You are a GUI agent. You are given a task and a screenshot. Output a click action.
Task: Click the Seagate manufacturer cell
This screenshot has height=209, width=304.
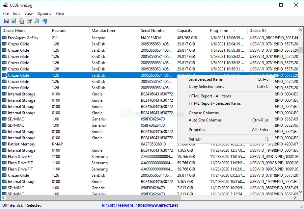point(98,38)
